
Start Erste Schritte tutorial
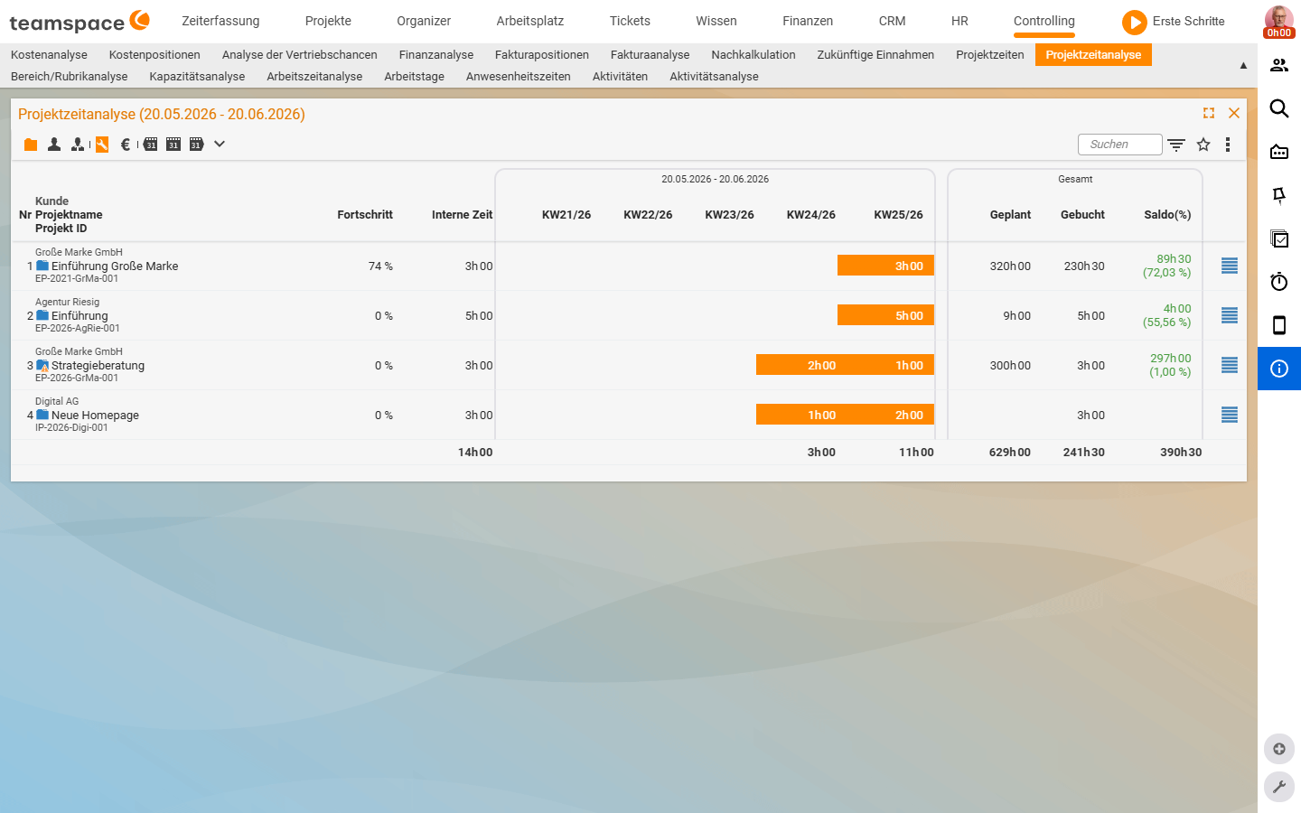1174,21
